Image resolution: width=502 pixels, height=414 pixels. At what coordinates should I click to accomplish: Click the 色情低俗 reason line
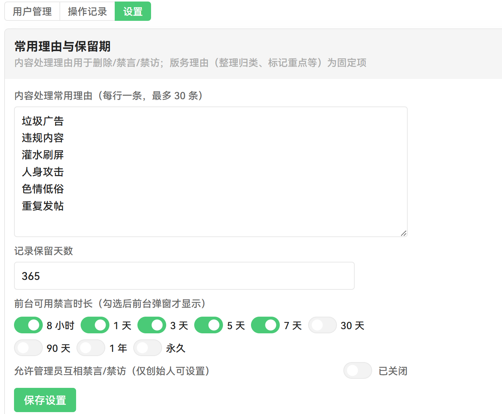pyautogui.click(x=43, y=189)
